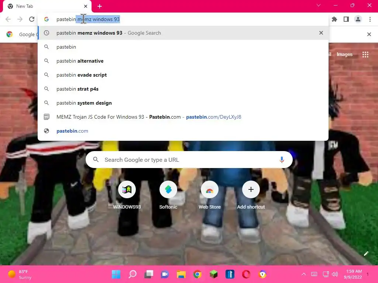Remove the 'pastebin memz windows 93' history suggestion

pos(321,33)
